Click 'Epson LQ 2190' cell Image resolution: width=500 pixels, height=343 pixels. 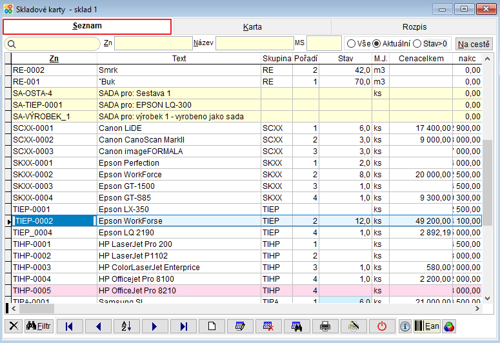[179, 233]
